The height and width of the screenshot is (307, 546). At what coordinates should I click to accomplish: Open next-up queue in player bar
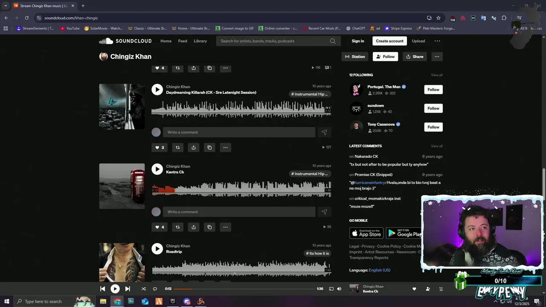point(441,289)
